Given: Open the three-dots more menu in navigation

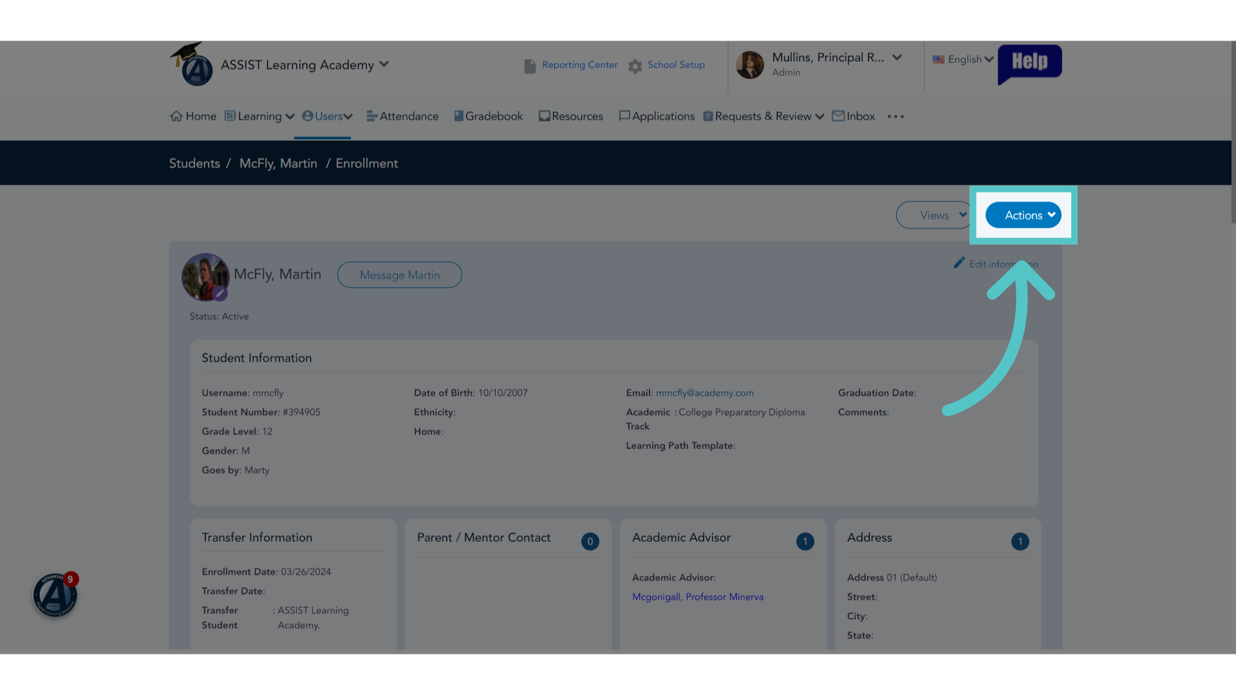Looking at the screenshot, I should pos(895,116).
